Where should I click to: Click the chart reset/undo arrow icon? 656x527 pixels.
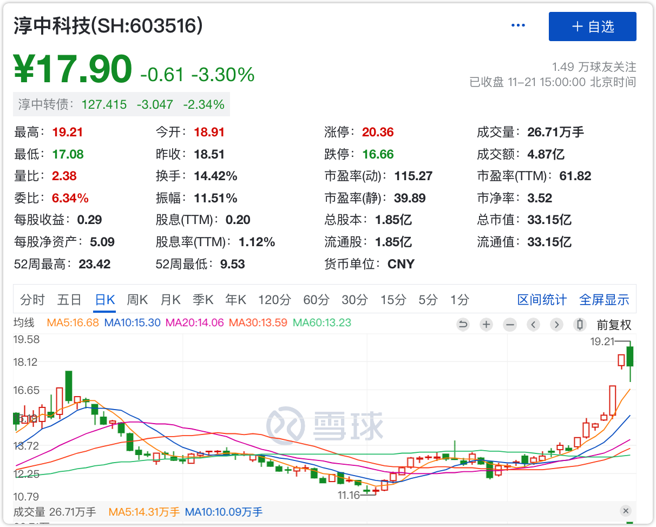[x=463, y=325]
